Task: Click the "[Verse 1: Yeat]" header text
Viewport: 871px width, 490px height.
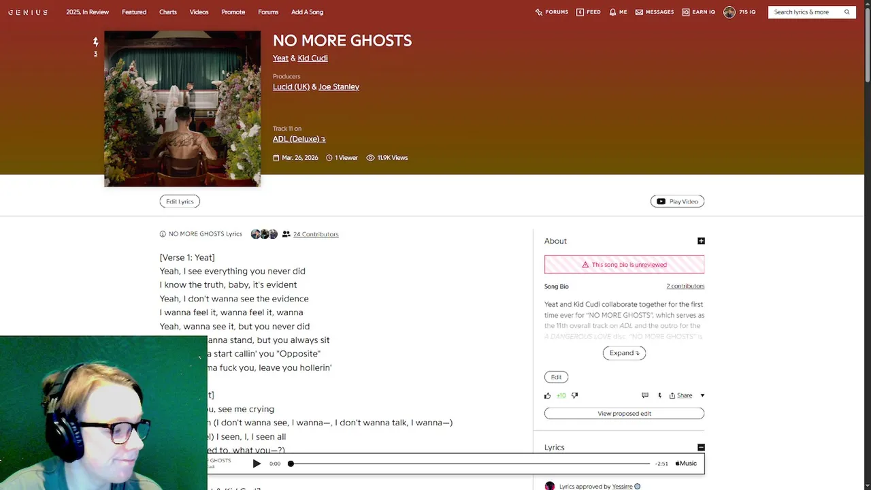Action: [187, 257]
